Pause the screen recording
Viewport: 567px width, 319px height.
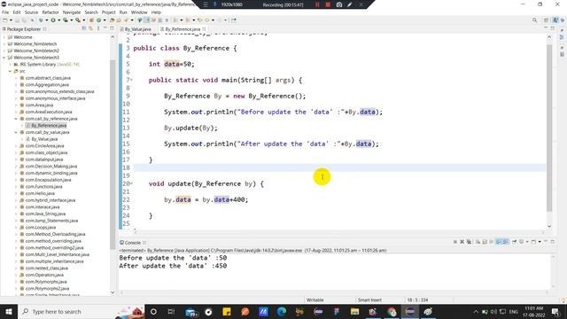317,4
